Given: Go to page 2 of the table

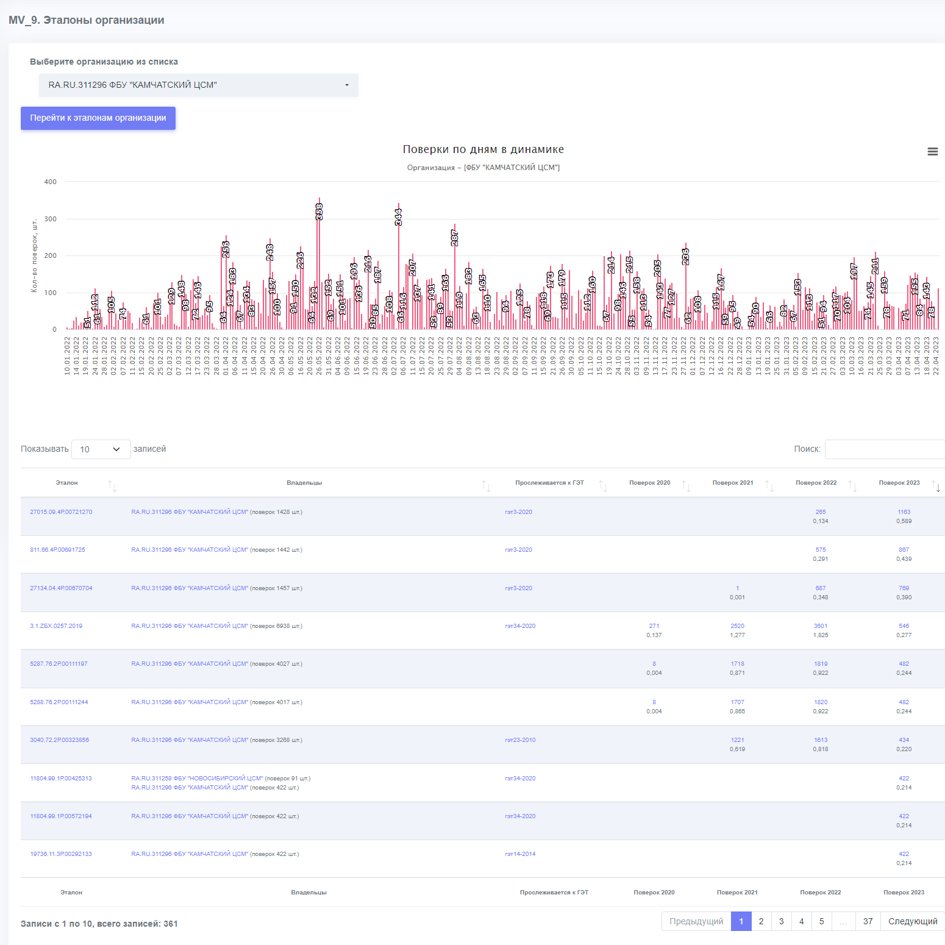Looking at the screenshot, I should tap(761, 921).
